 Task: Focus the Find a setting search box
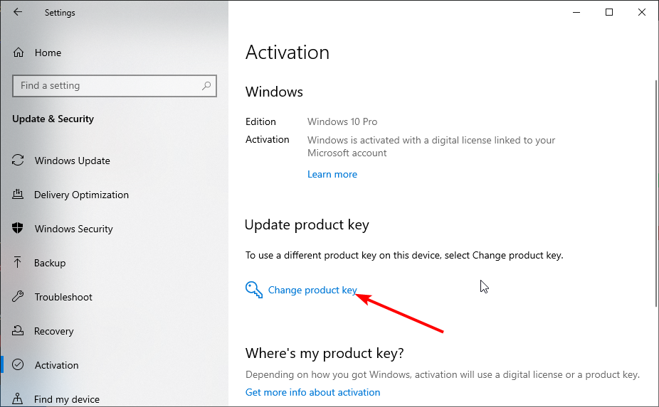tap(107, 86)
